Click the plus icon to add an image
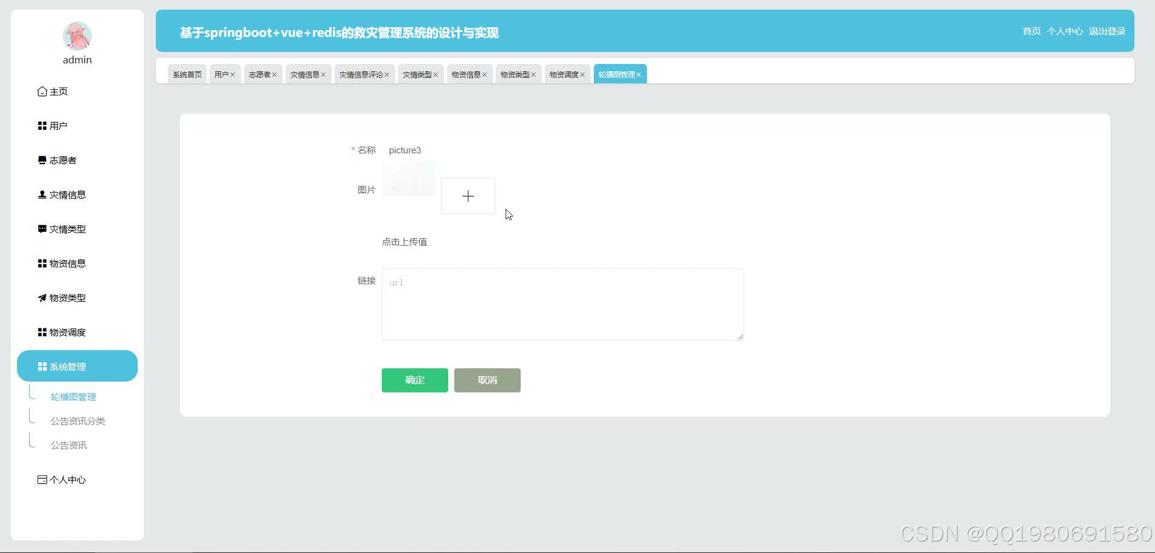 pyautogui.click(x=468, y=196)
